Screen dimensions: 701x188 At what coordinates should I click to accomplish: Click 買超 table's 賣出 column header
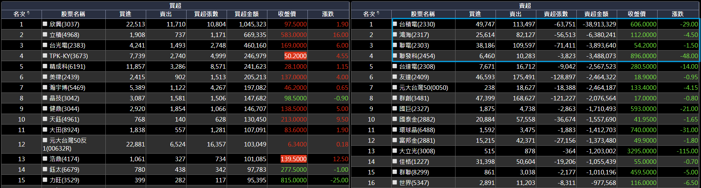(166, 14)
